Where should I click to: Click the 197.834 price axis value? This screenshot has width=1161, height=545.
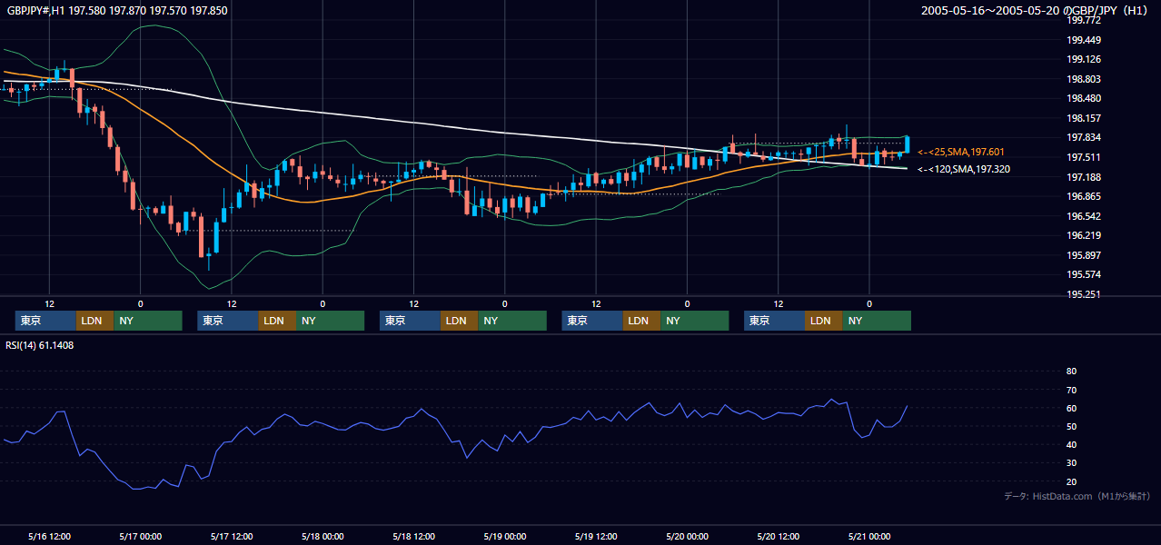coord(1083,138)
